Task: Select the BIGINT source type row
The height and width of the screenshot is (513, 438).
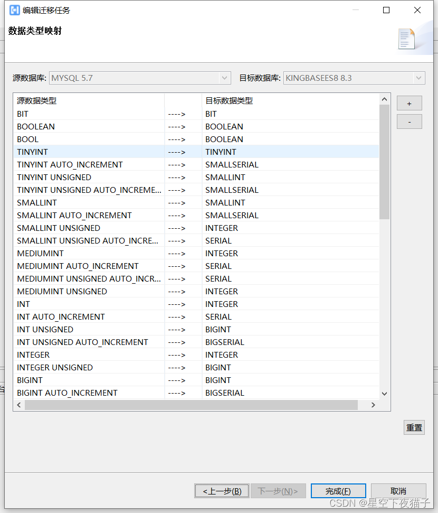Action: pos(89,380)
